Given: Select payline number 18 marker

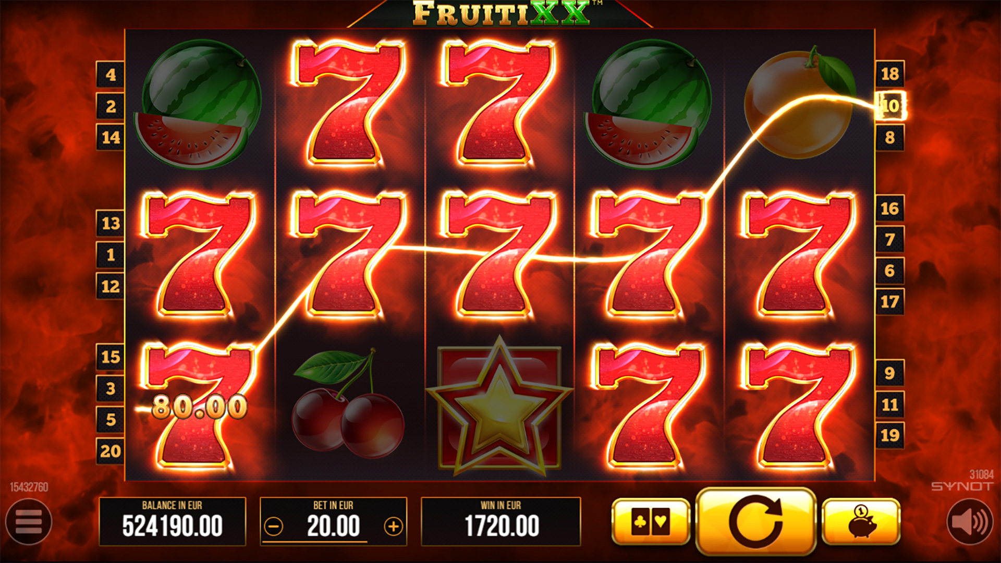Looking at the screenshot, I should [890, 74].
